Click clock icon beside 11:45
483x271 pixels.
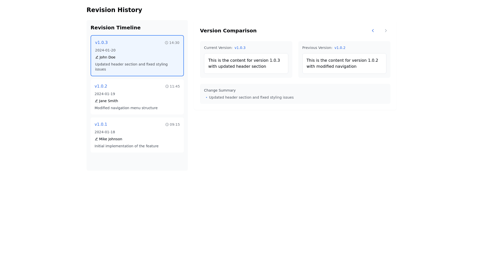tap(167, 86)
